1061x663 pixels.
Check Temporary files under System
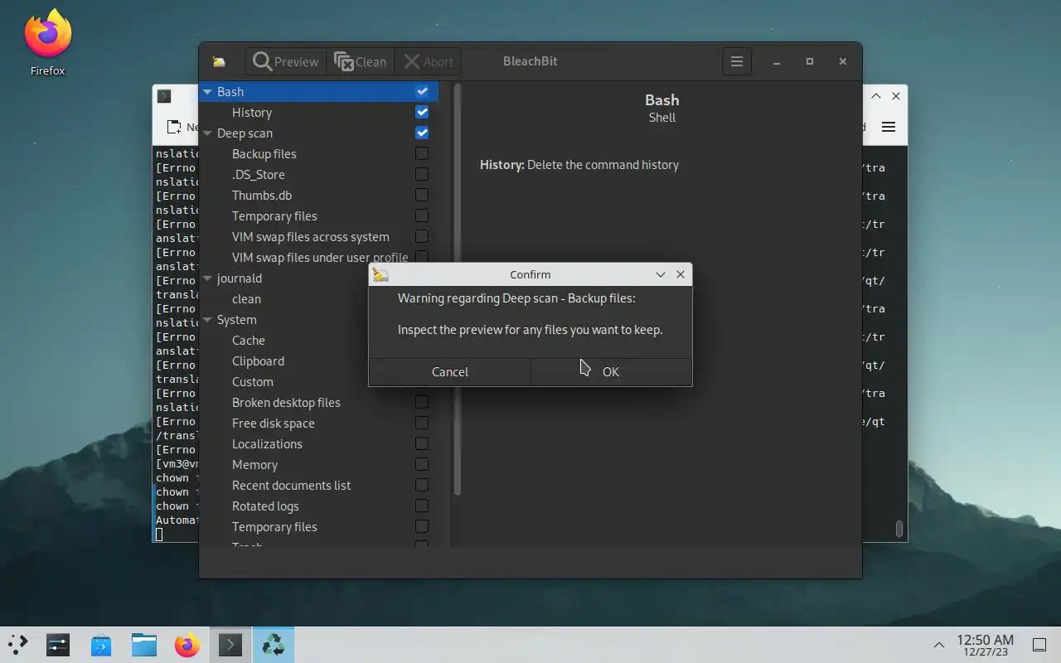pos(422,526)
